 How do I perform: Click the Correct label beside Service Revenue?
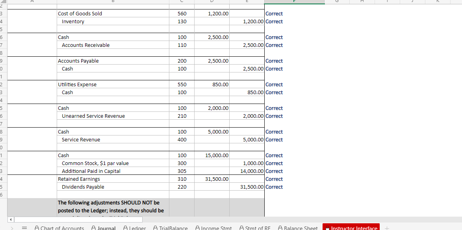click(274, 139)
